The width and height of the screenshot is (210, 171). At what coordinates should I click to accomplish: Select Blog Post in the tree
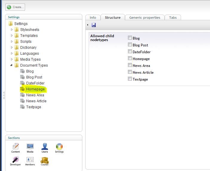point(34,77)
